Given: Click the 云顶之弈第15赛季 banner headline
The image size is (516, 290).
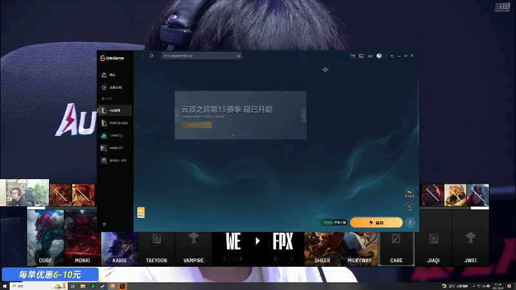Looking at the screenshot, I should (x=226, y=110).
